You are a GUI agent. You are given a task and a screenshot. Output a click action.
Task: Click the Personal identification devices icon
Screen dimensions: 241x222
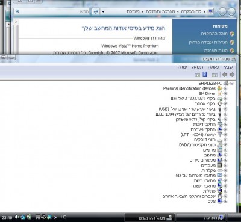pyautogui.click(x=220, y=88)
